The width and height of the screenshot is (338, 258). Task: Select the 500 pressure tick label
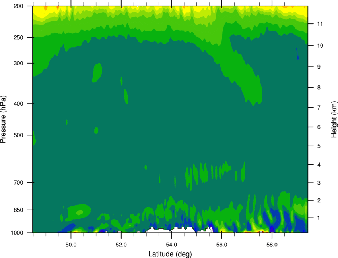pos(18,135)
